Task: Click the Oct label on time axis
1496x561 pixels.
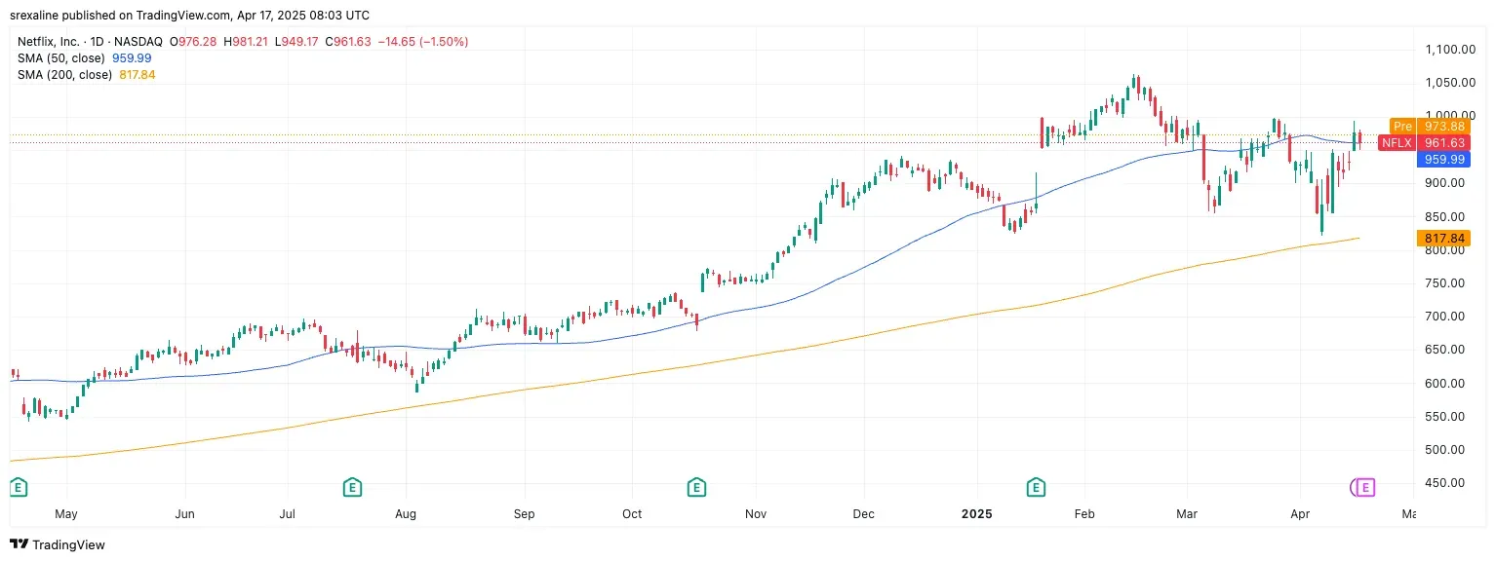Action: click(632, 513)
